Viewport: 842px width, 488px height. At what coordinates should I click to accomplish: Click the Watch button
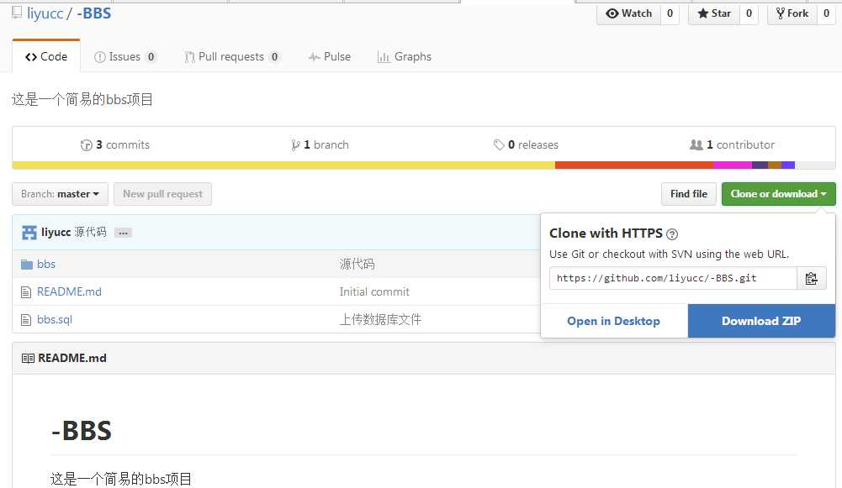629,13
